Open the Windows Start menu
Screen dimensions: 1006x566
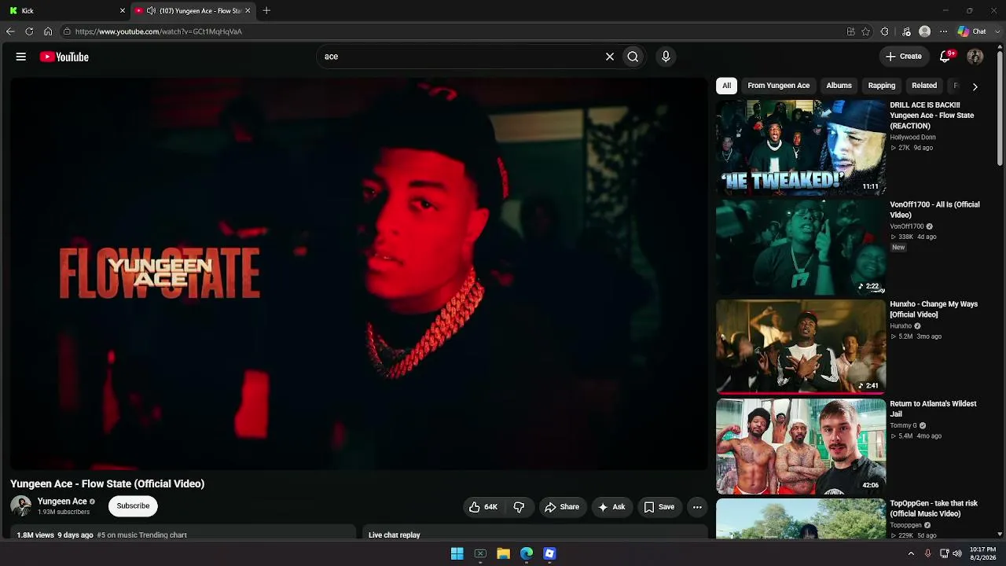click(457, 553)
